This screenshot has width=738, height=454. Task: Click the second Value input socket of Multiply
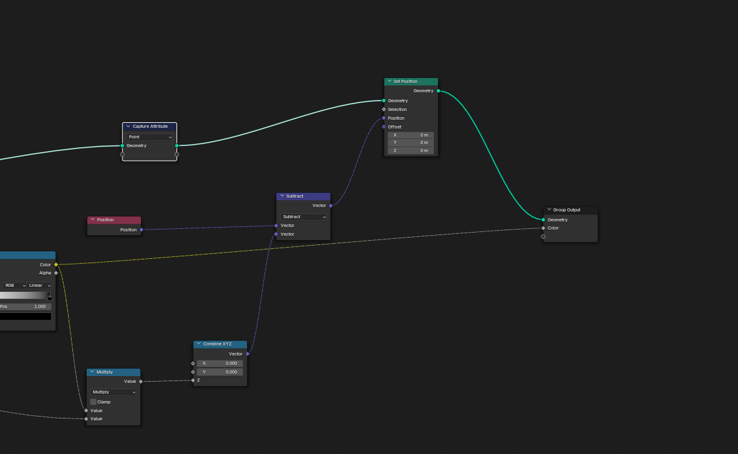pyautogui.click(x=86, y=418)
